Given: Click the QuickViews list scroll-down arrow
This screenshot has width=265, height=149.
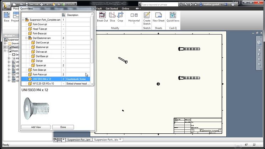Looking at the screenshot, I should coord(92,84).
